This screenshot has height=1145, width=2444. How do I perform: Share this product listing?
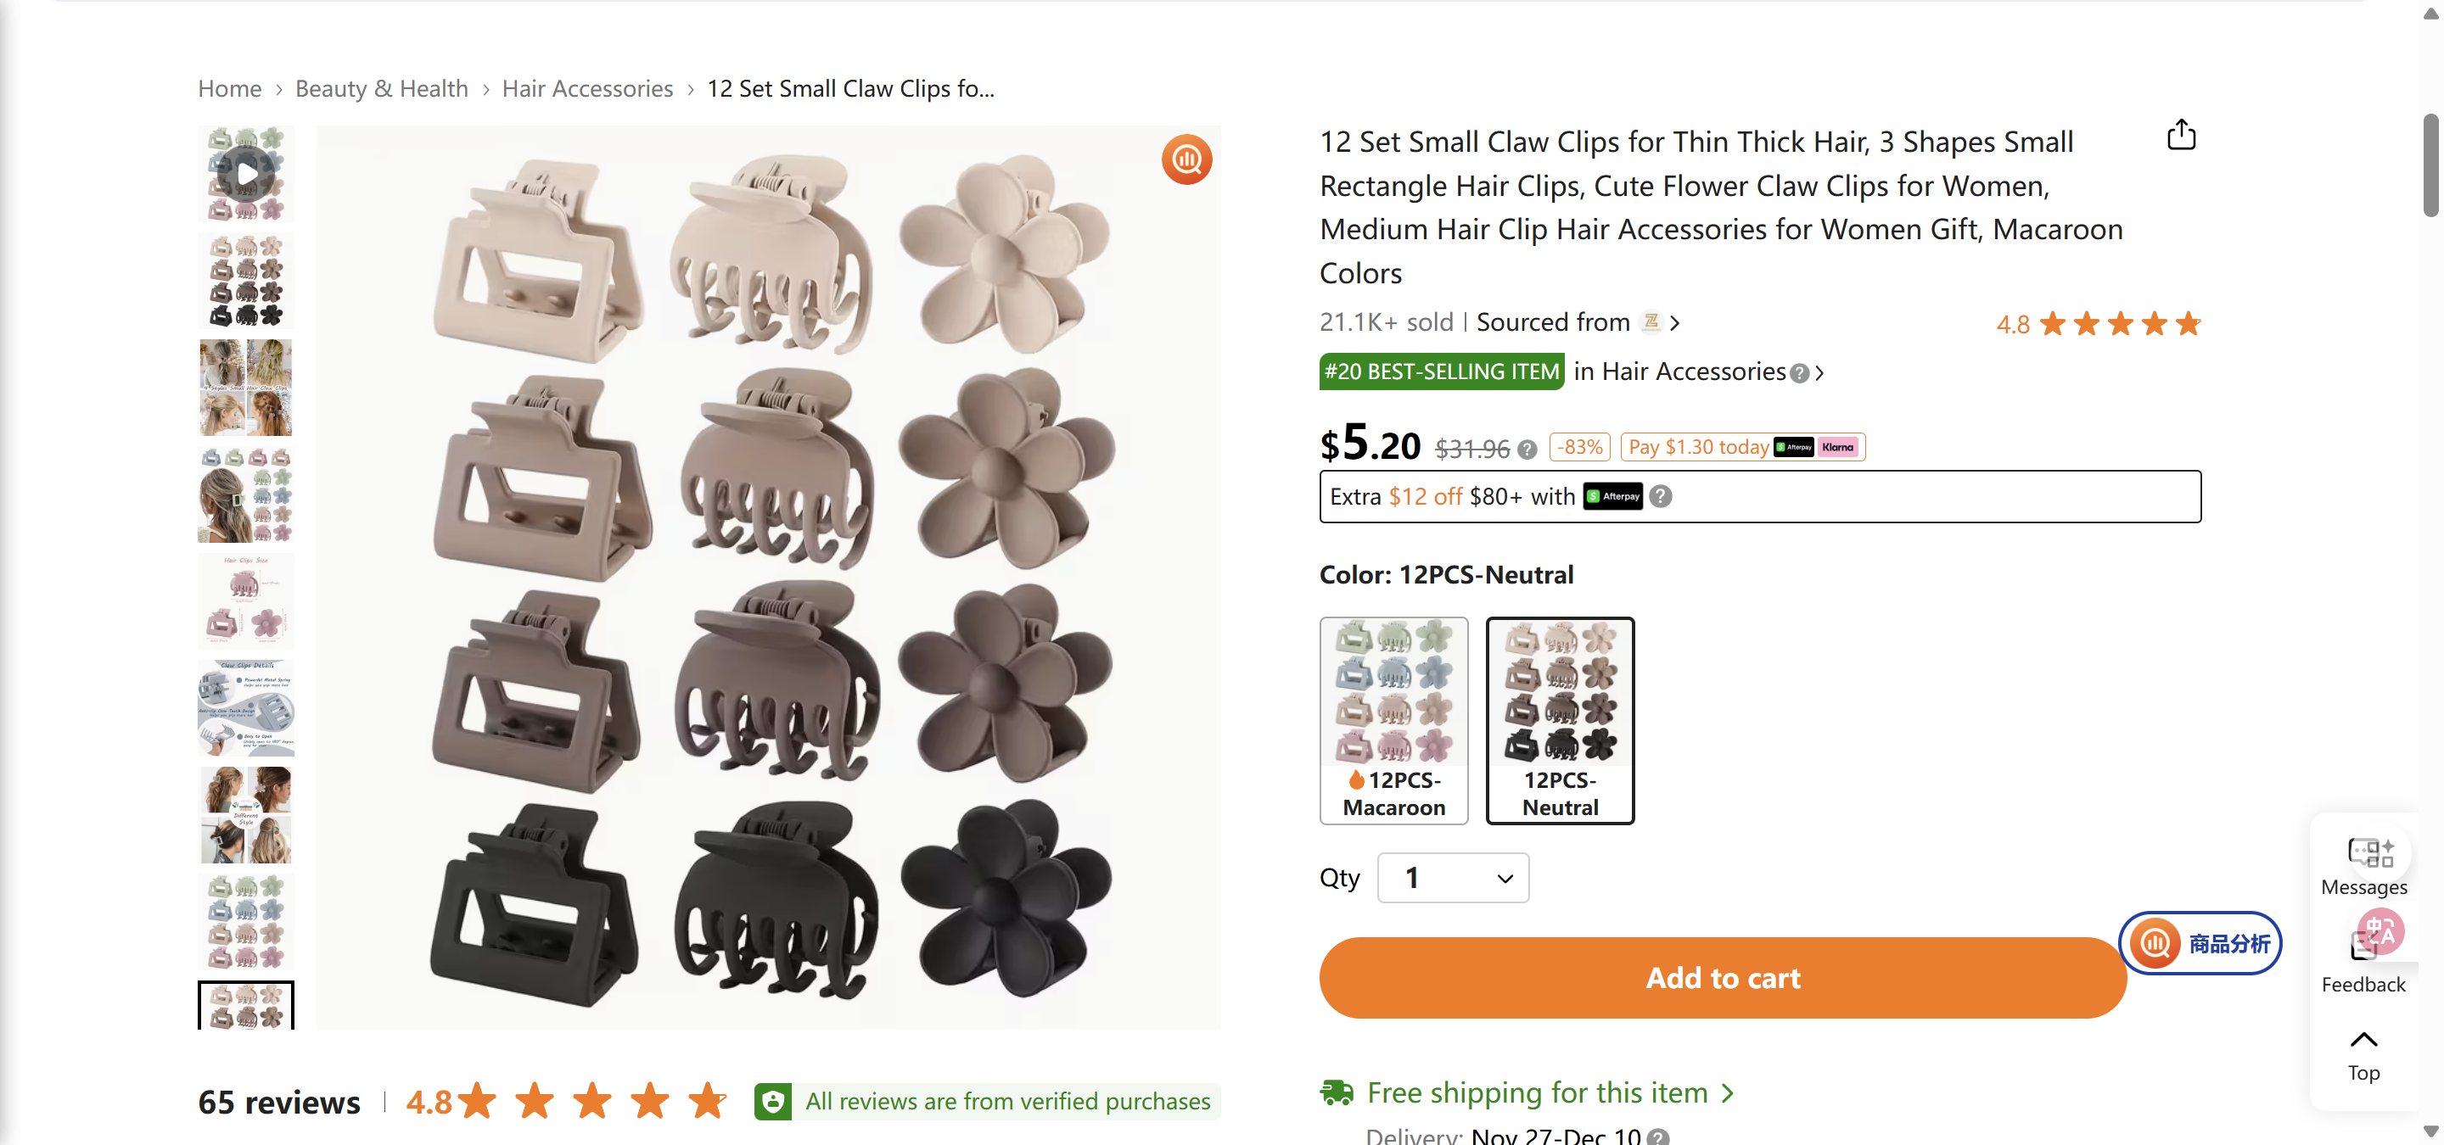[x=2181, y=135]
